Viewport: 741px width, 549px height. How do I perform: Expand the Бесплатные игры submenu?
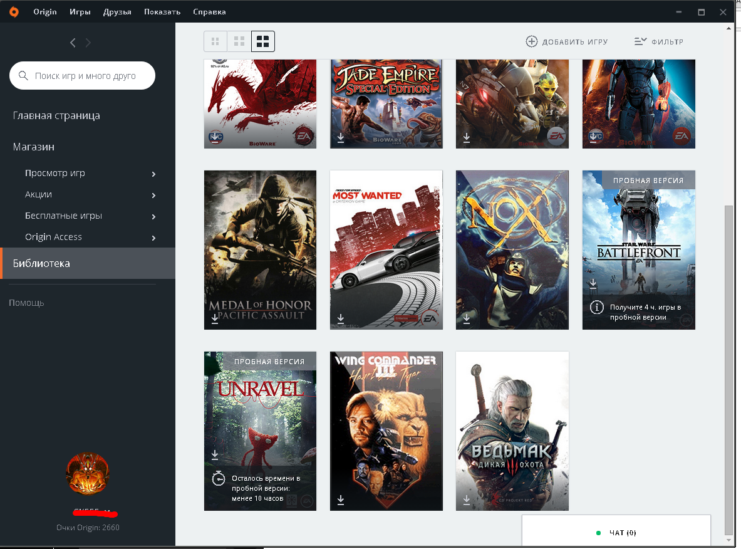point(153,216)
